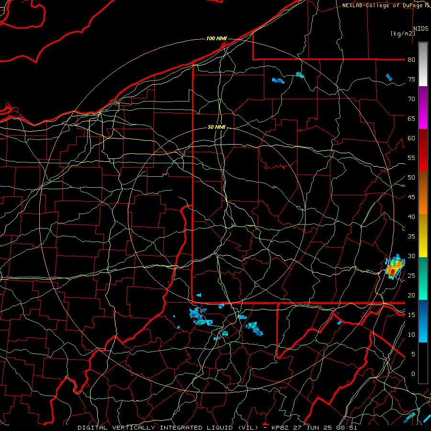Click the 15 value on the VIL scale
The height and width of the screenshot is (431, 431).
411,315
